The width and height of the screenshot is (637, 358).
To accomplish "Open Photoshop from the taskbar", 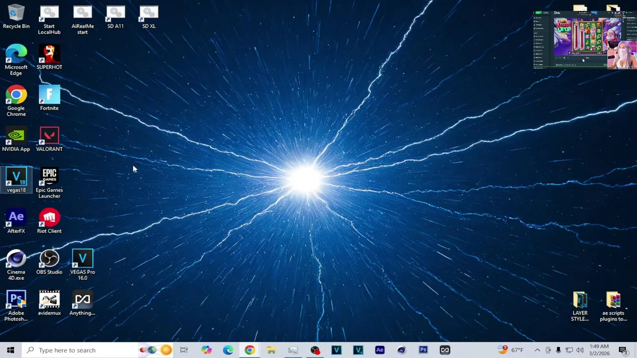I will coord(423,350).
